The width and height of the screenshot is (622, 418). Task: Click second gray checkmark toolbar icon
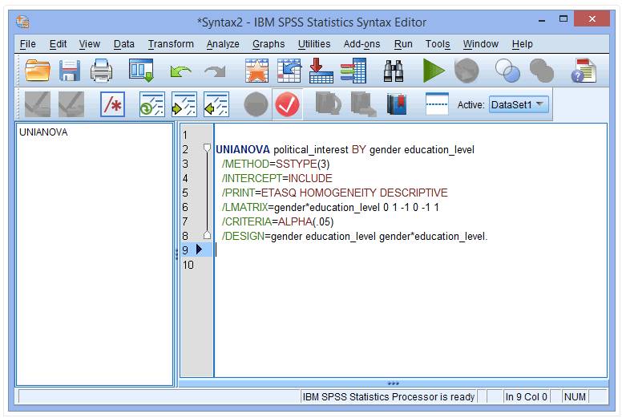(71, 104)
